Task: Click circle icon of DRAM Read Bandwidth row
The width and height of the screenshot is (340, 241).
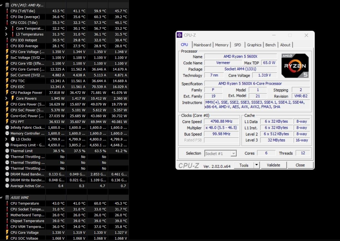Action: click(7, 174)
